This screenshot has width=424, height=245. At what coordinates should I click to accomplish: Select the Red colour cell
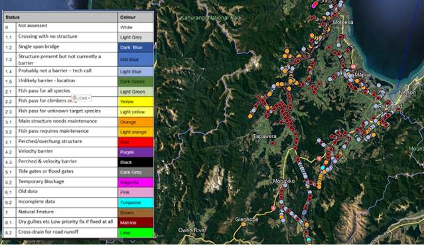click(135, 142)
